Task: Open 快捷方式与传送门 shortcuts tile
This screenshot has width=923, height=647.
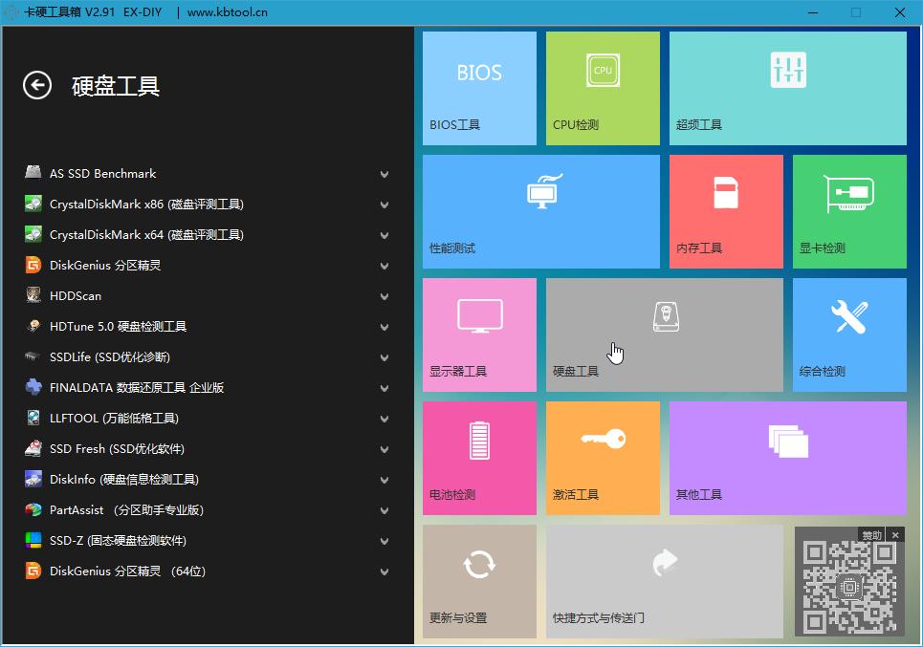Action: (x=663, y=580)
